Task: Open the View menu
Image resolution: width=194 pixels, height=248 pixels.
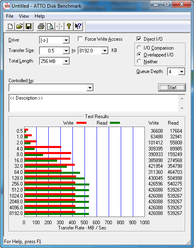Action: [24, 16]
